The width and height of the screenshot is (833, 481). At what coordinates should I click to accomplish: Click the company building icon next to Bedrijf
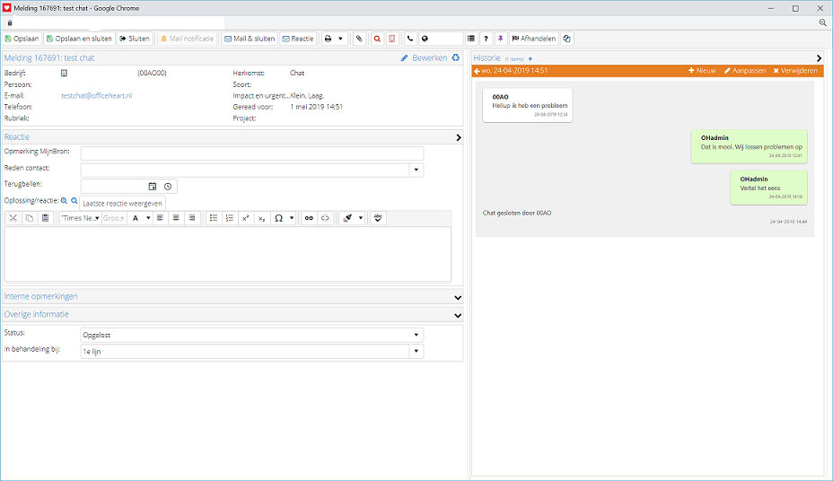click(64, 74)
